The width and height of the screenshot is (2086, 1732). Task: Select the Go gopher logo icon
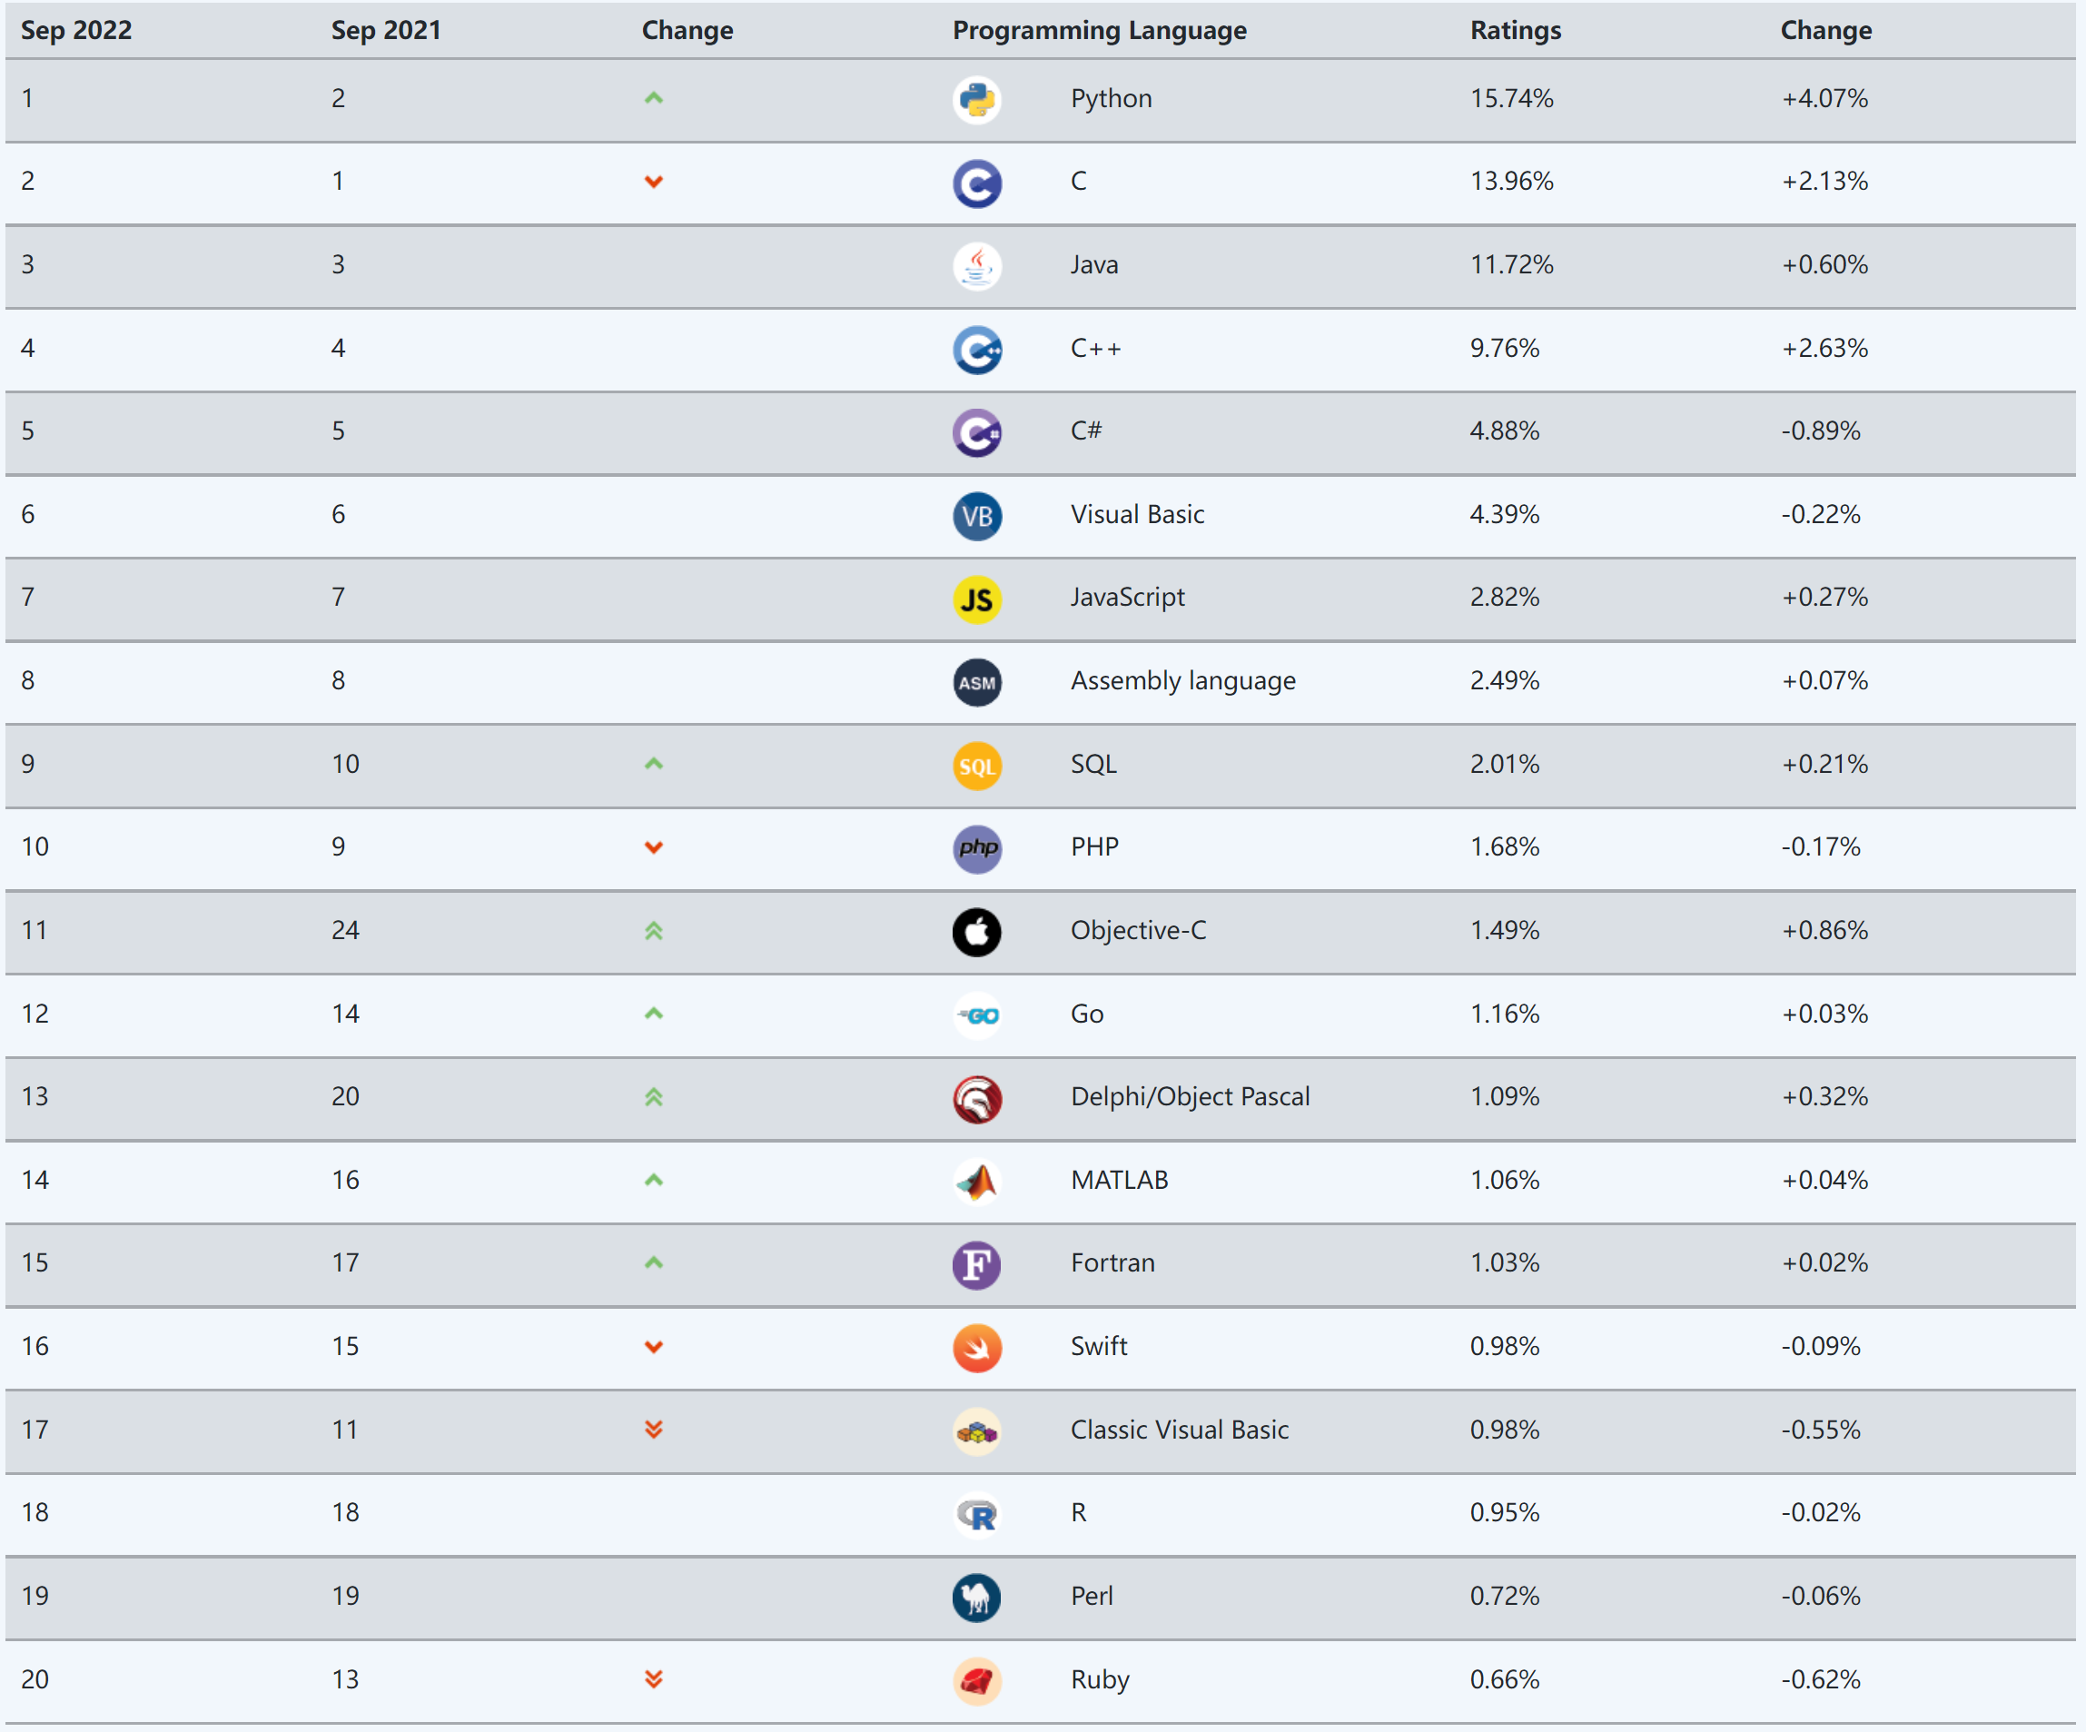coord(976,1015)
